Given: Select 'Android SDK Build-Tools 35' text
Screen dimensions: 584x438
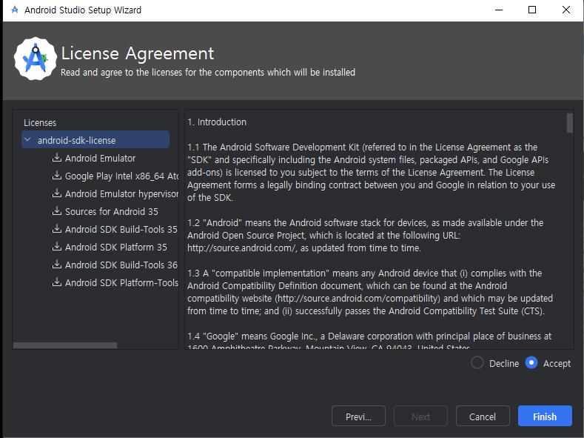Looking at the screenshot, I should click(121, 229).
